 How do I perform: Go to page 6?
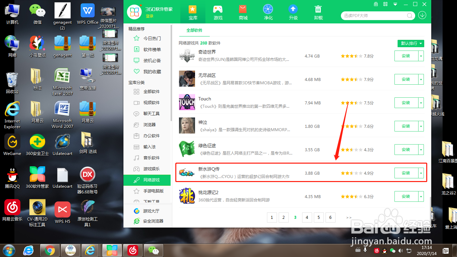(330, 218)
